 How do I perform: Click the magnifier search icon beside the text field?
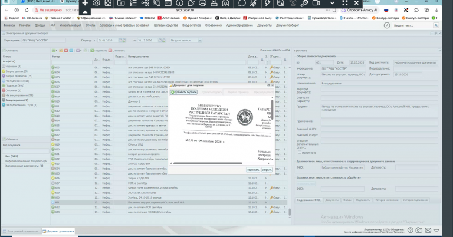[x=436, y=25]
